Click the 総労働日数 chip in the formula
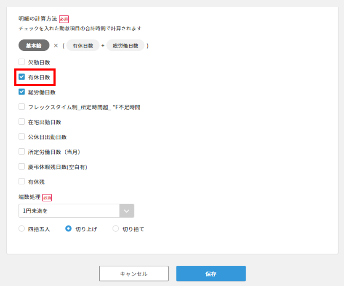The image size is (344, 286). [125, 45]
